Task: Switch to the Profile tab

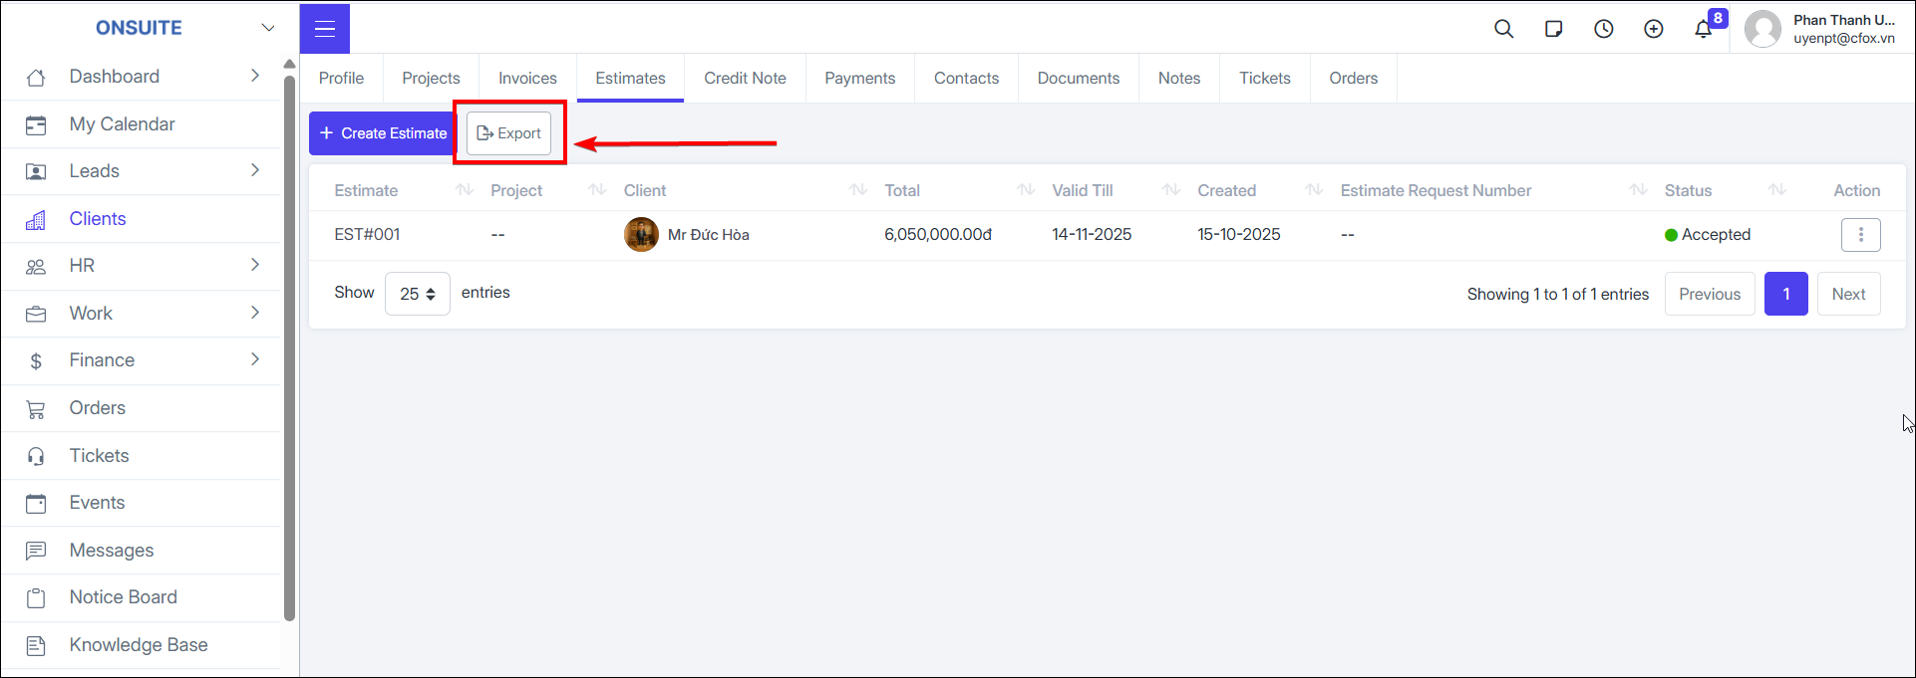Action: click(x=341, y=78)
